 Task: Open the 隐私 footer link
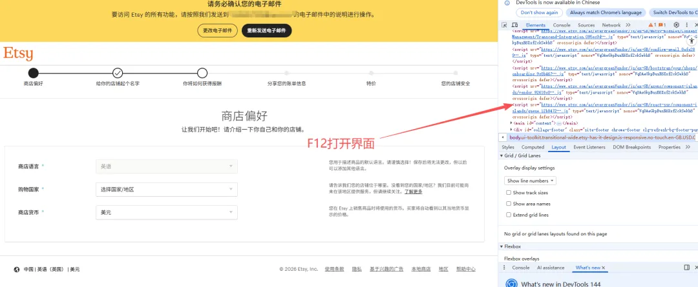357,269
